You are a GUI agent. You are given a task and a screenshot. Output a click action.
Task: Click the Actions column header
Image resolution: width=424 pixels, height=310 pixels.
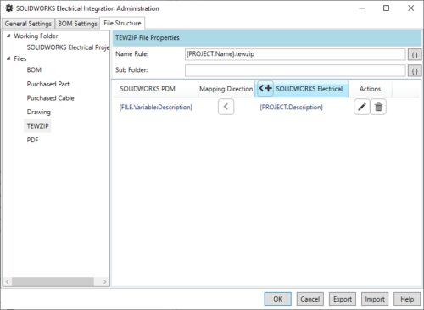(370, 89)
